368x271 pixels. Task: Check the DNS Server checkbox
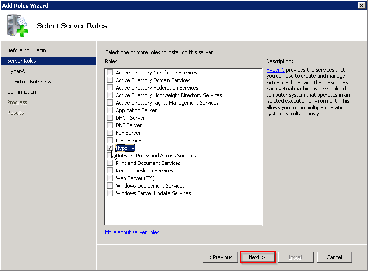pos(109,125)
